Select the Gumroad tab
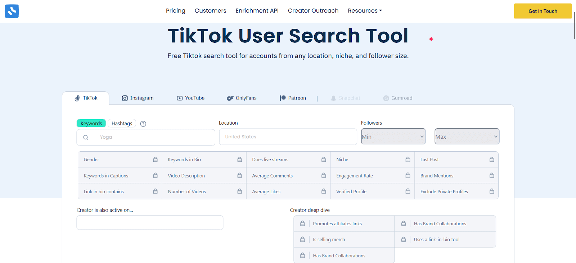Viewport: 576px width, 263px height. tap(398, 98)
